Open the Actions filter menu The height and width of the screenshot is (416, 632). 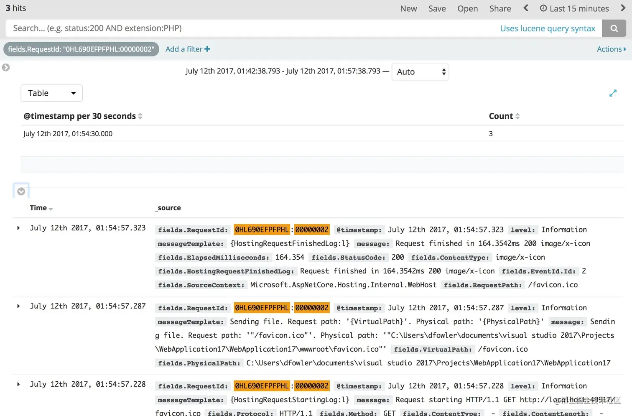tap(611, 49)
